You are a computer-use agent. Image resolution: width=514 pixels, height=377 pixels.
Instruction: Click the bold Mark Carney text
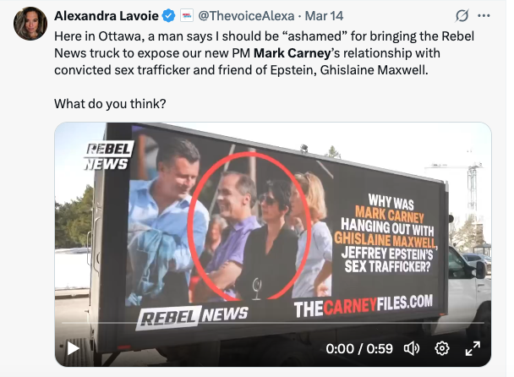click(x=292, y=52)
